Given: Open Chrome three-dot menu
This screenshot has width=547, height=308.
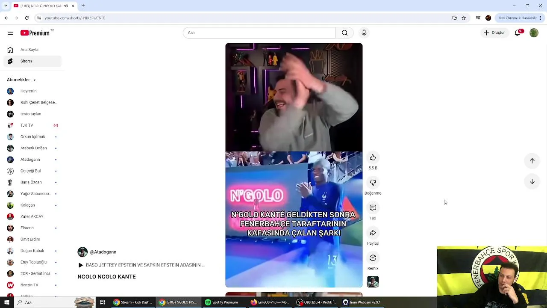Looking at the screenshot, I should [x=541, y=18].
